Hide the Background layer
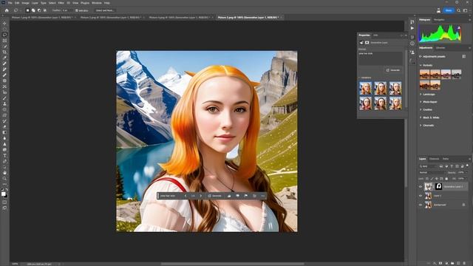This screenshot has height=266, width=473. [421, 205]
